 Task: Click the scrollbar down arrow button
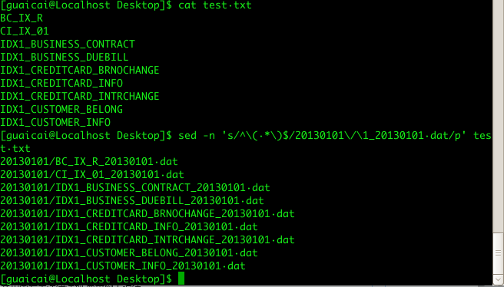[x=499, y=279]
